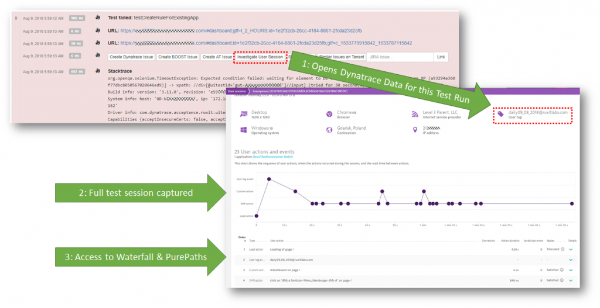Click the Level 3 Parent, LLC text
This screenshot has height=308, width=600.
[440, 112]
